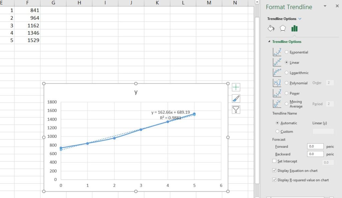Click the Exponential trendline preview icon
342x198 pixels.
(276, 52)
